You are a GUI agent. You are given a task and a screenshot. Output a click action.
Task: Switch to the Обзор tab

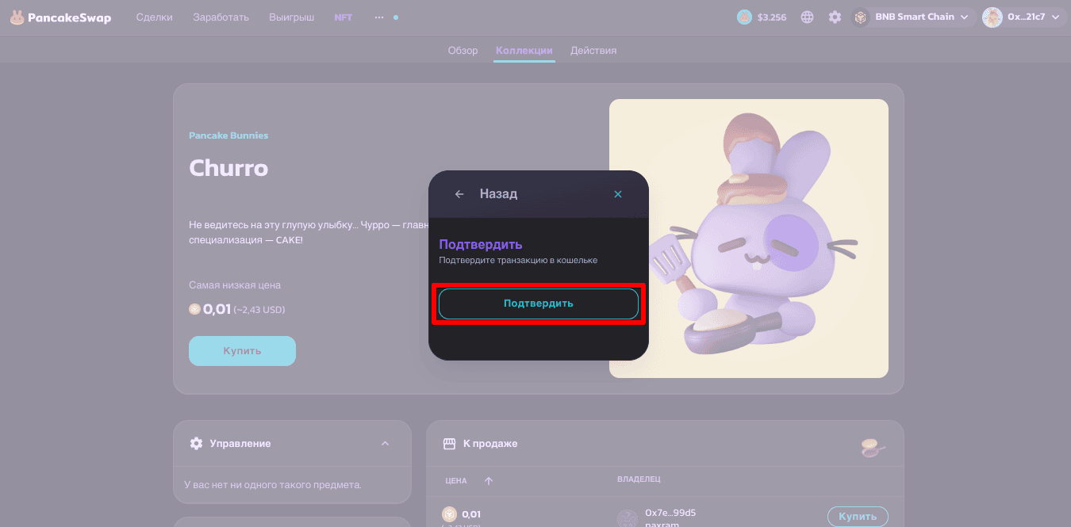point(463,51)
